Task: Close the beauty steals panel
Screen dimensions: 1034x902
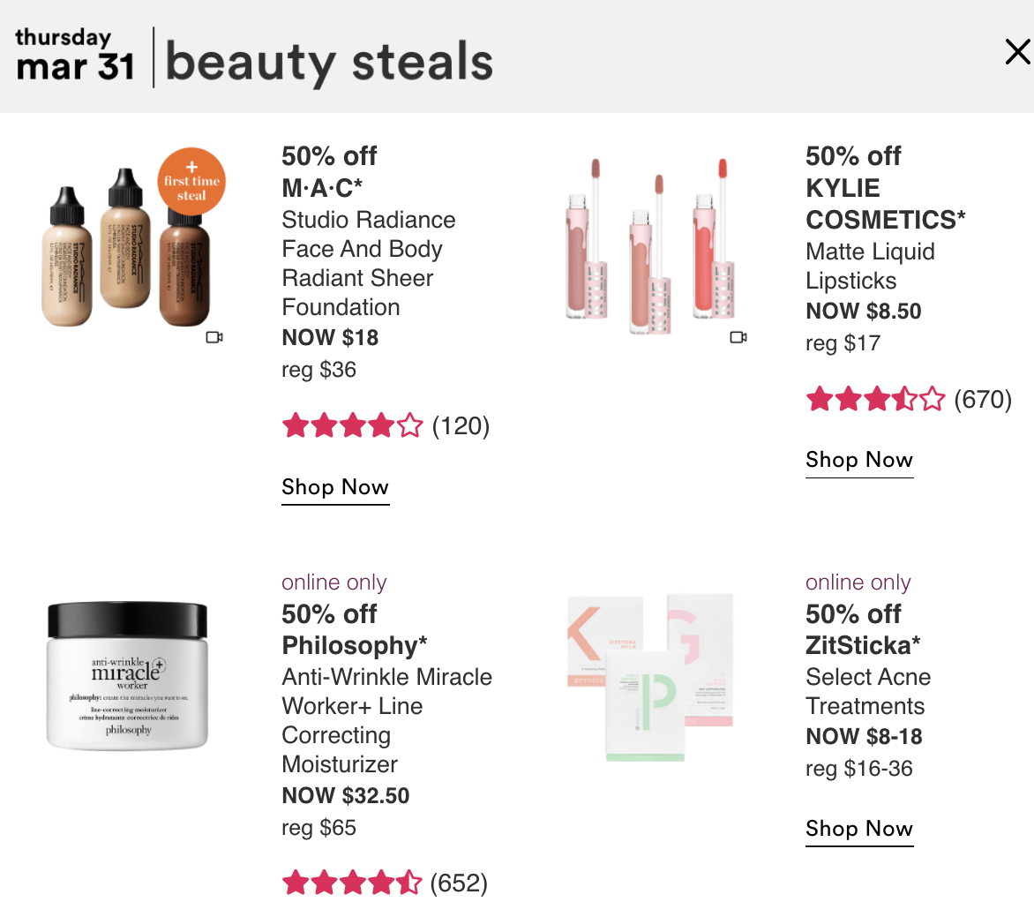Action: point(1017,51)
